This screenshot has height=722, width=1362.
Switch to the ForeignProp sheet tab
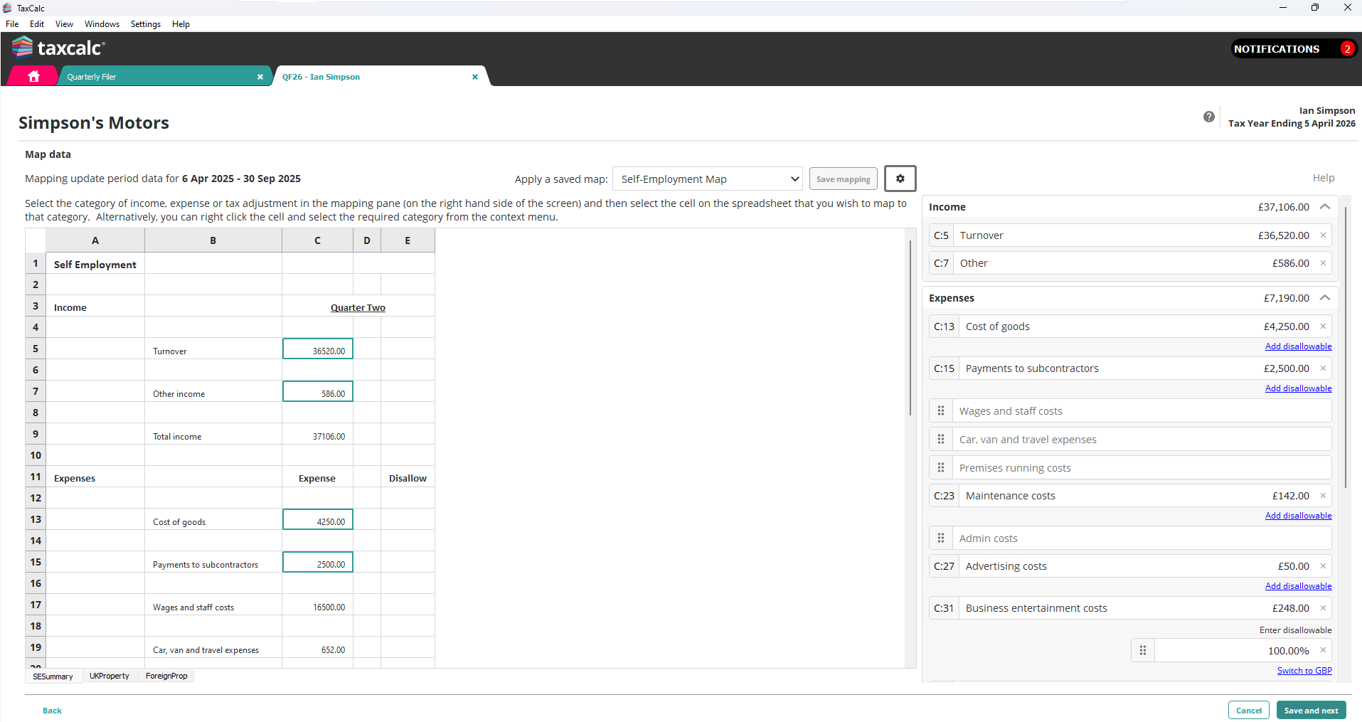[x=166, y=676]
